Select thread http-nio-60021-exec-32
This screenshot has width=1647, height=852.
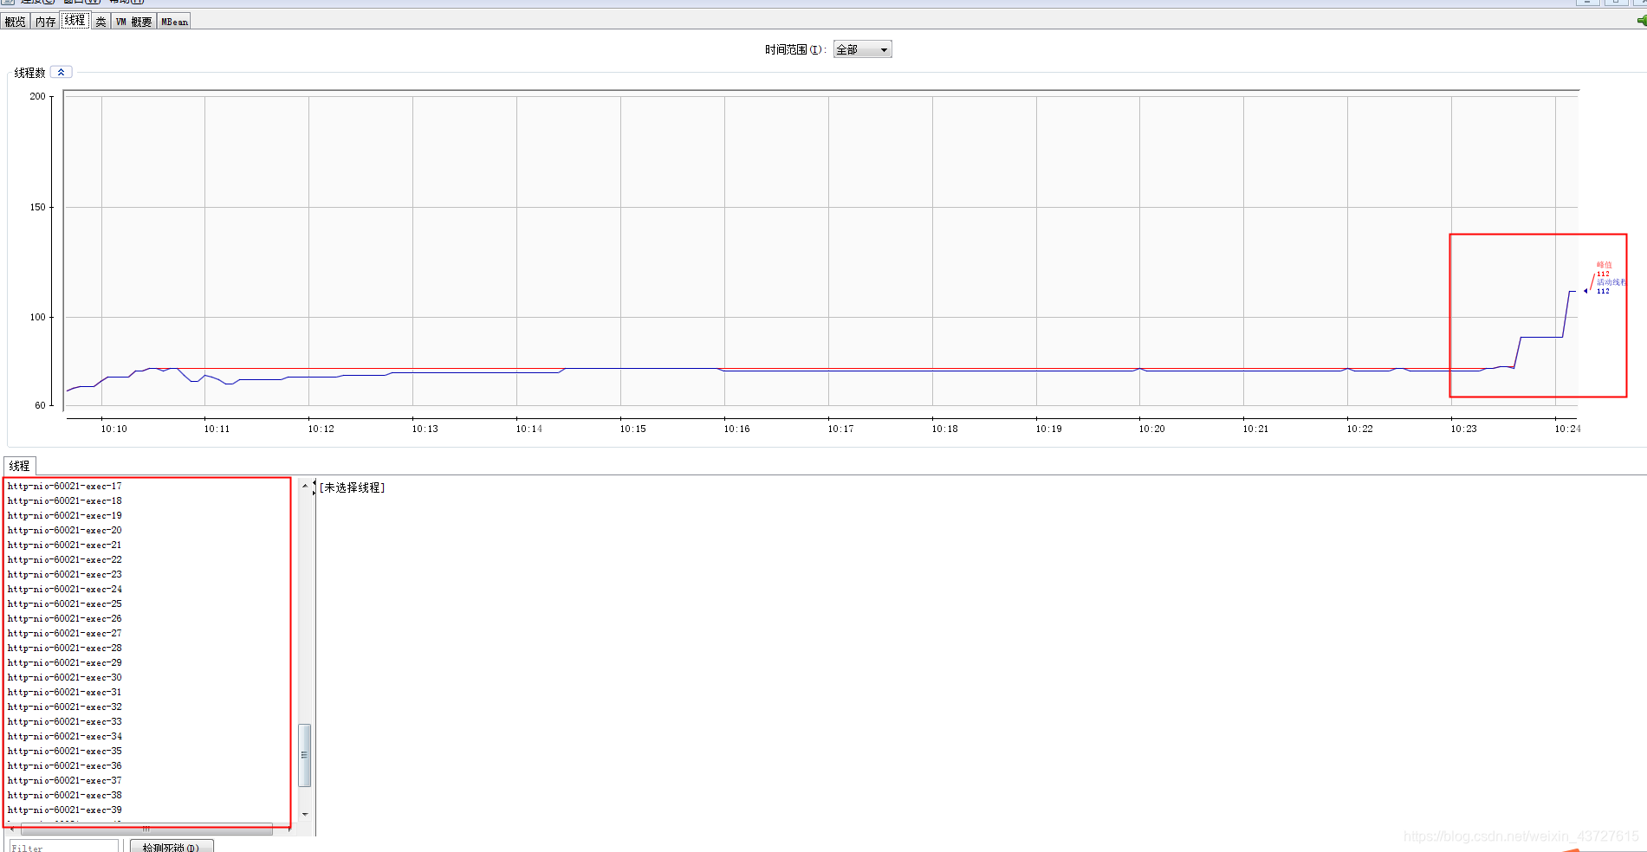coord(65,707)
